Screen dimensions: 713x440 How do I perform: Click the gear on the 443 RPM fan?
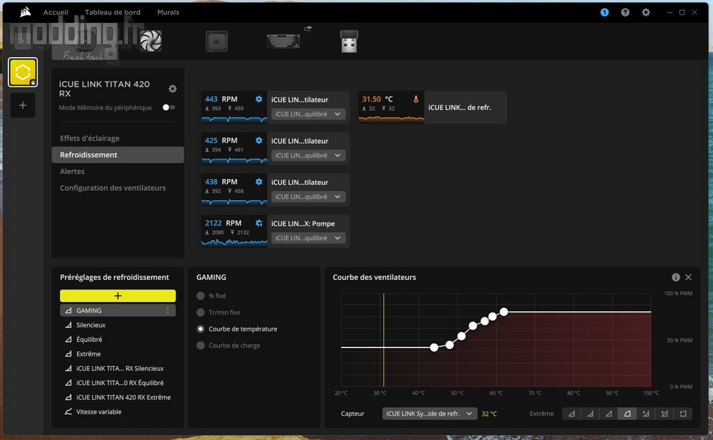[259, 99]
